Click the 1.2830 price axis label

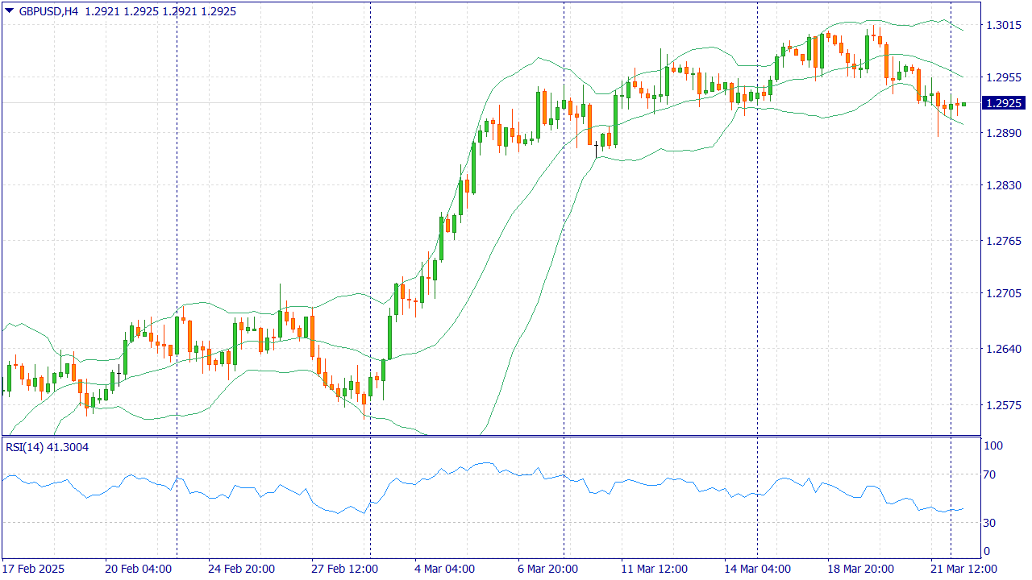click(1002, 185)
